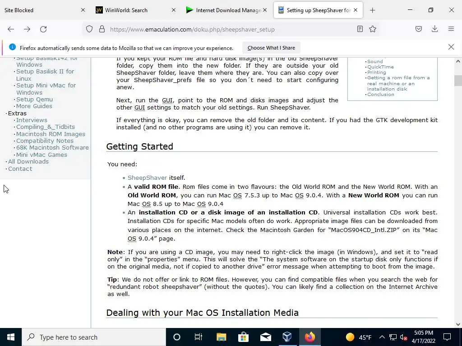The width and height of the screenshot is (462, 346).
Task: Click the page scrollbar up arrow
Action: click(x=458, y=61)
